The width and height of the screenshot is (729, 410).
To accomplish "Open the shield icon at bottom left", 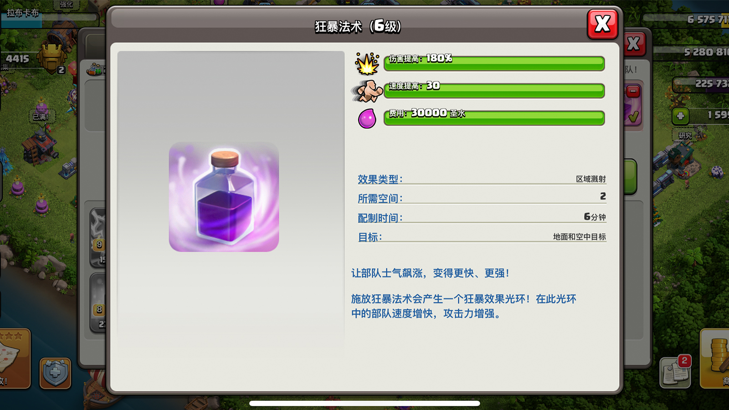I will [55, 373].
